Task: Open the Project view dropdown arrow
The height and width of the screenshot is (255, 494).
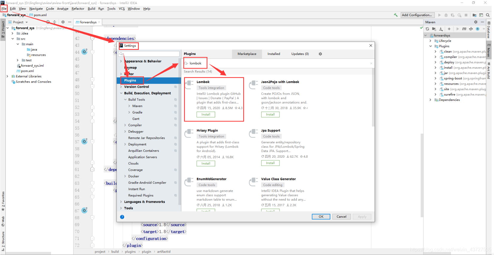Action: point(27,22)
